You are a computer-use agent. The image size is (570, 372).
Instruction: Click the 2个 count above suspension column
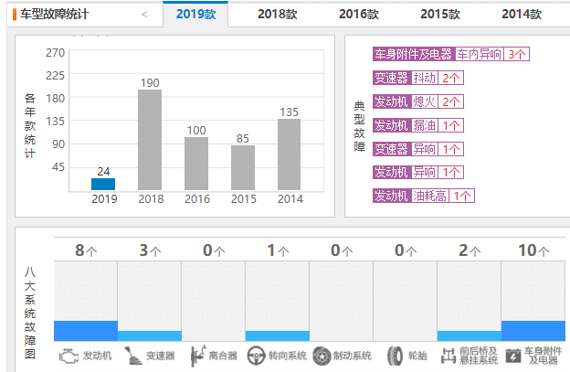point(470,250)
